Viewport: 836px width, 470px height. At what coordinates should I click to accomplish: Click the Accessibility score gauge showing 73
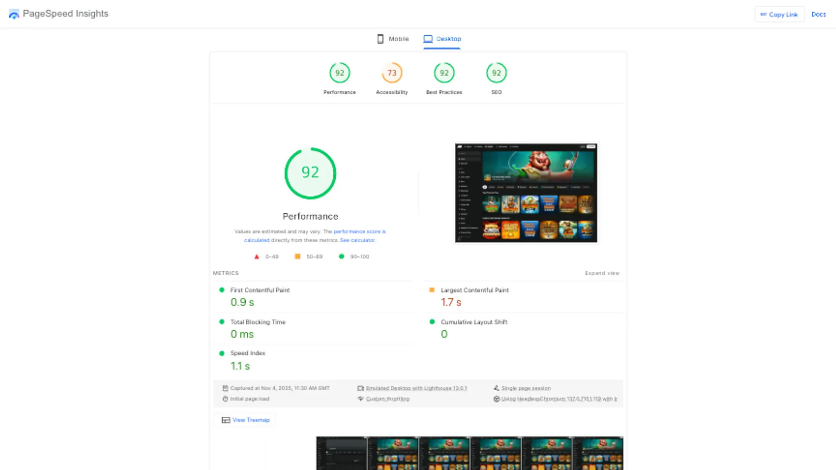point(392,73)
